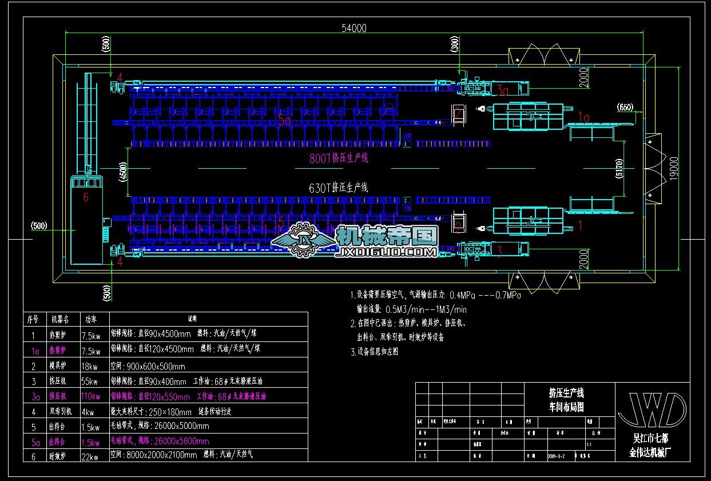
Task: Click magenta 挤压机 in row 3a
Action: click(58, 396)
